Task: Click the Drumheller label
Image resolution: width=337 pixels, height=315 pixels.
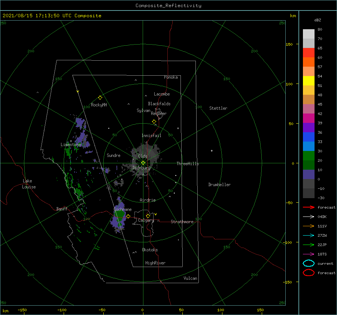Action: click(219, 185)
